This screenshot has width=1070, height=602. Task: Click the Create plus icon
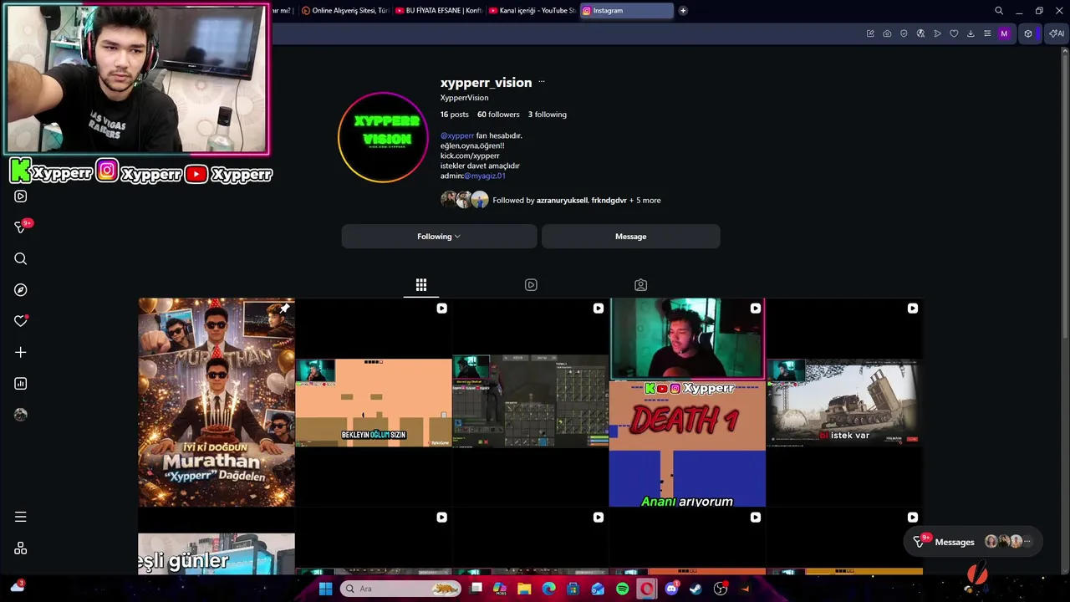(x=21, y=353)
